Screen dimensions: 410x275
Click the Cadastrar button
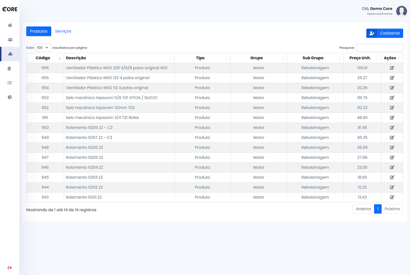click(x=385, y=33)
